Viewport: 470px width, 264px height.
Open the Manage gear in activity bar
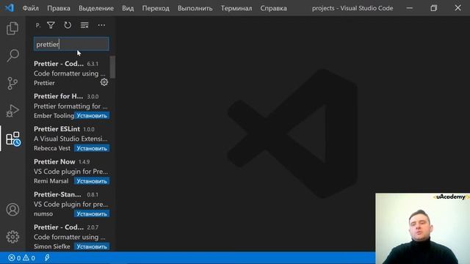click(12, 237)
